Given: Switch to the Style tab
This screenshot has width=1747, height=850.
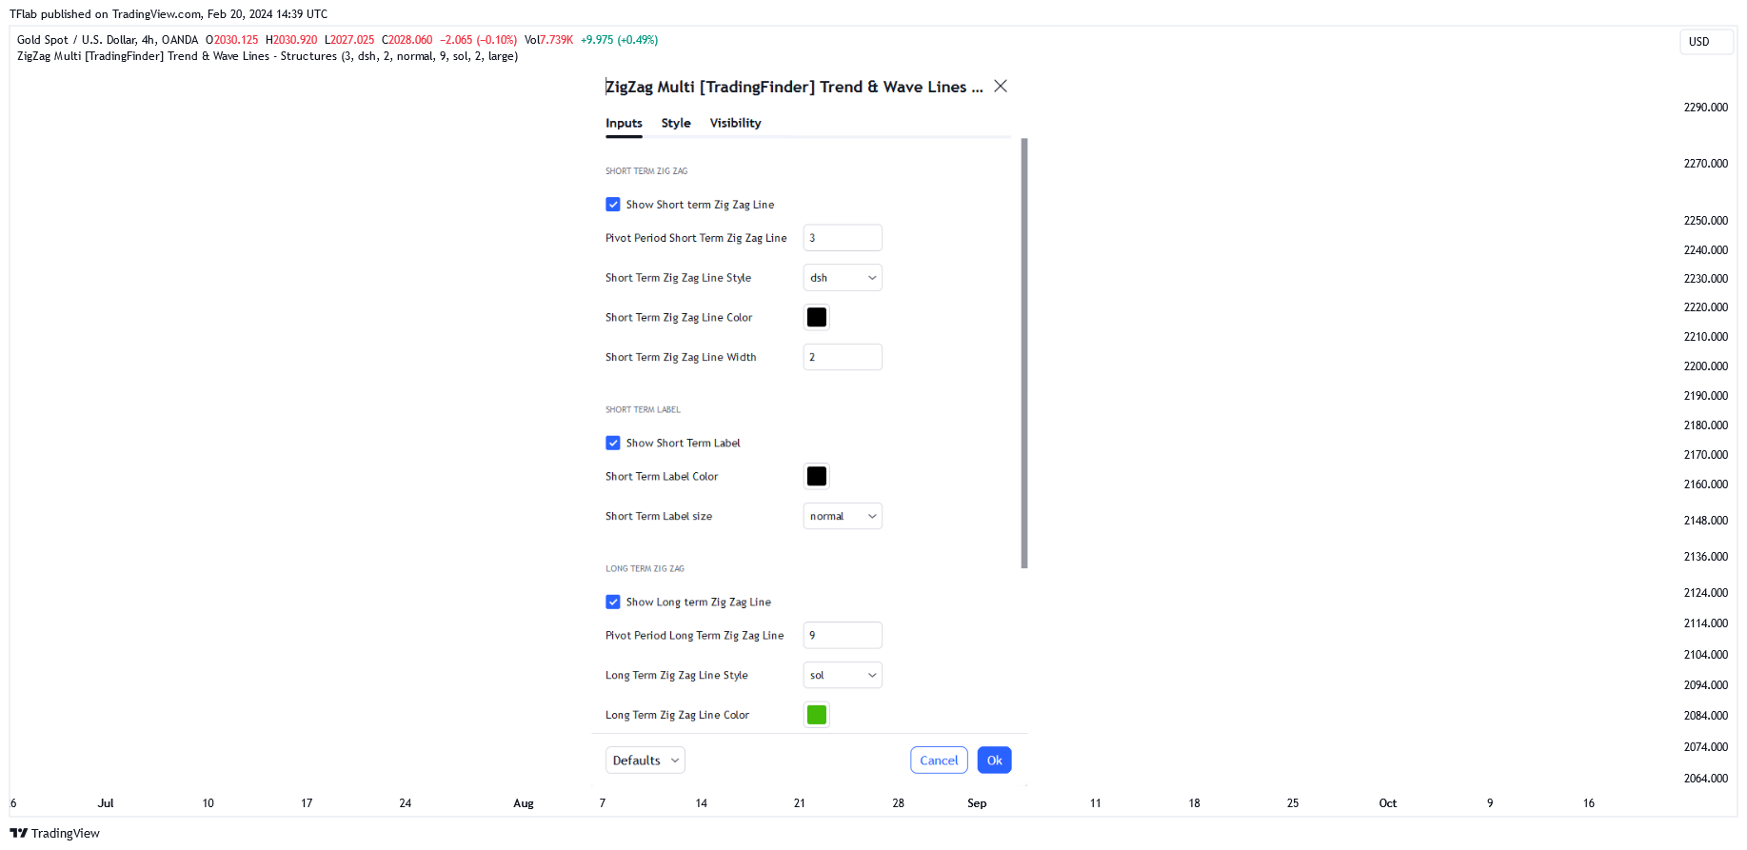Looking at the screenshot, I should [x=676, y=123].
